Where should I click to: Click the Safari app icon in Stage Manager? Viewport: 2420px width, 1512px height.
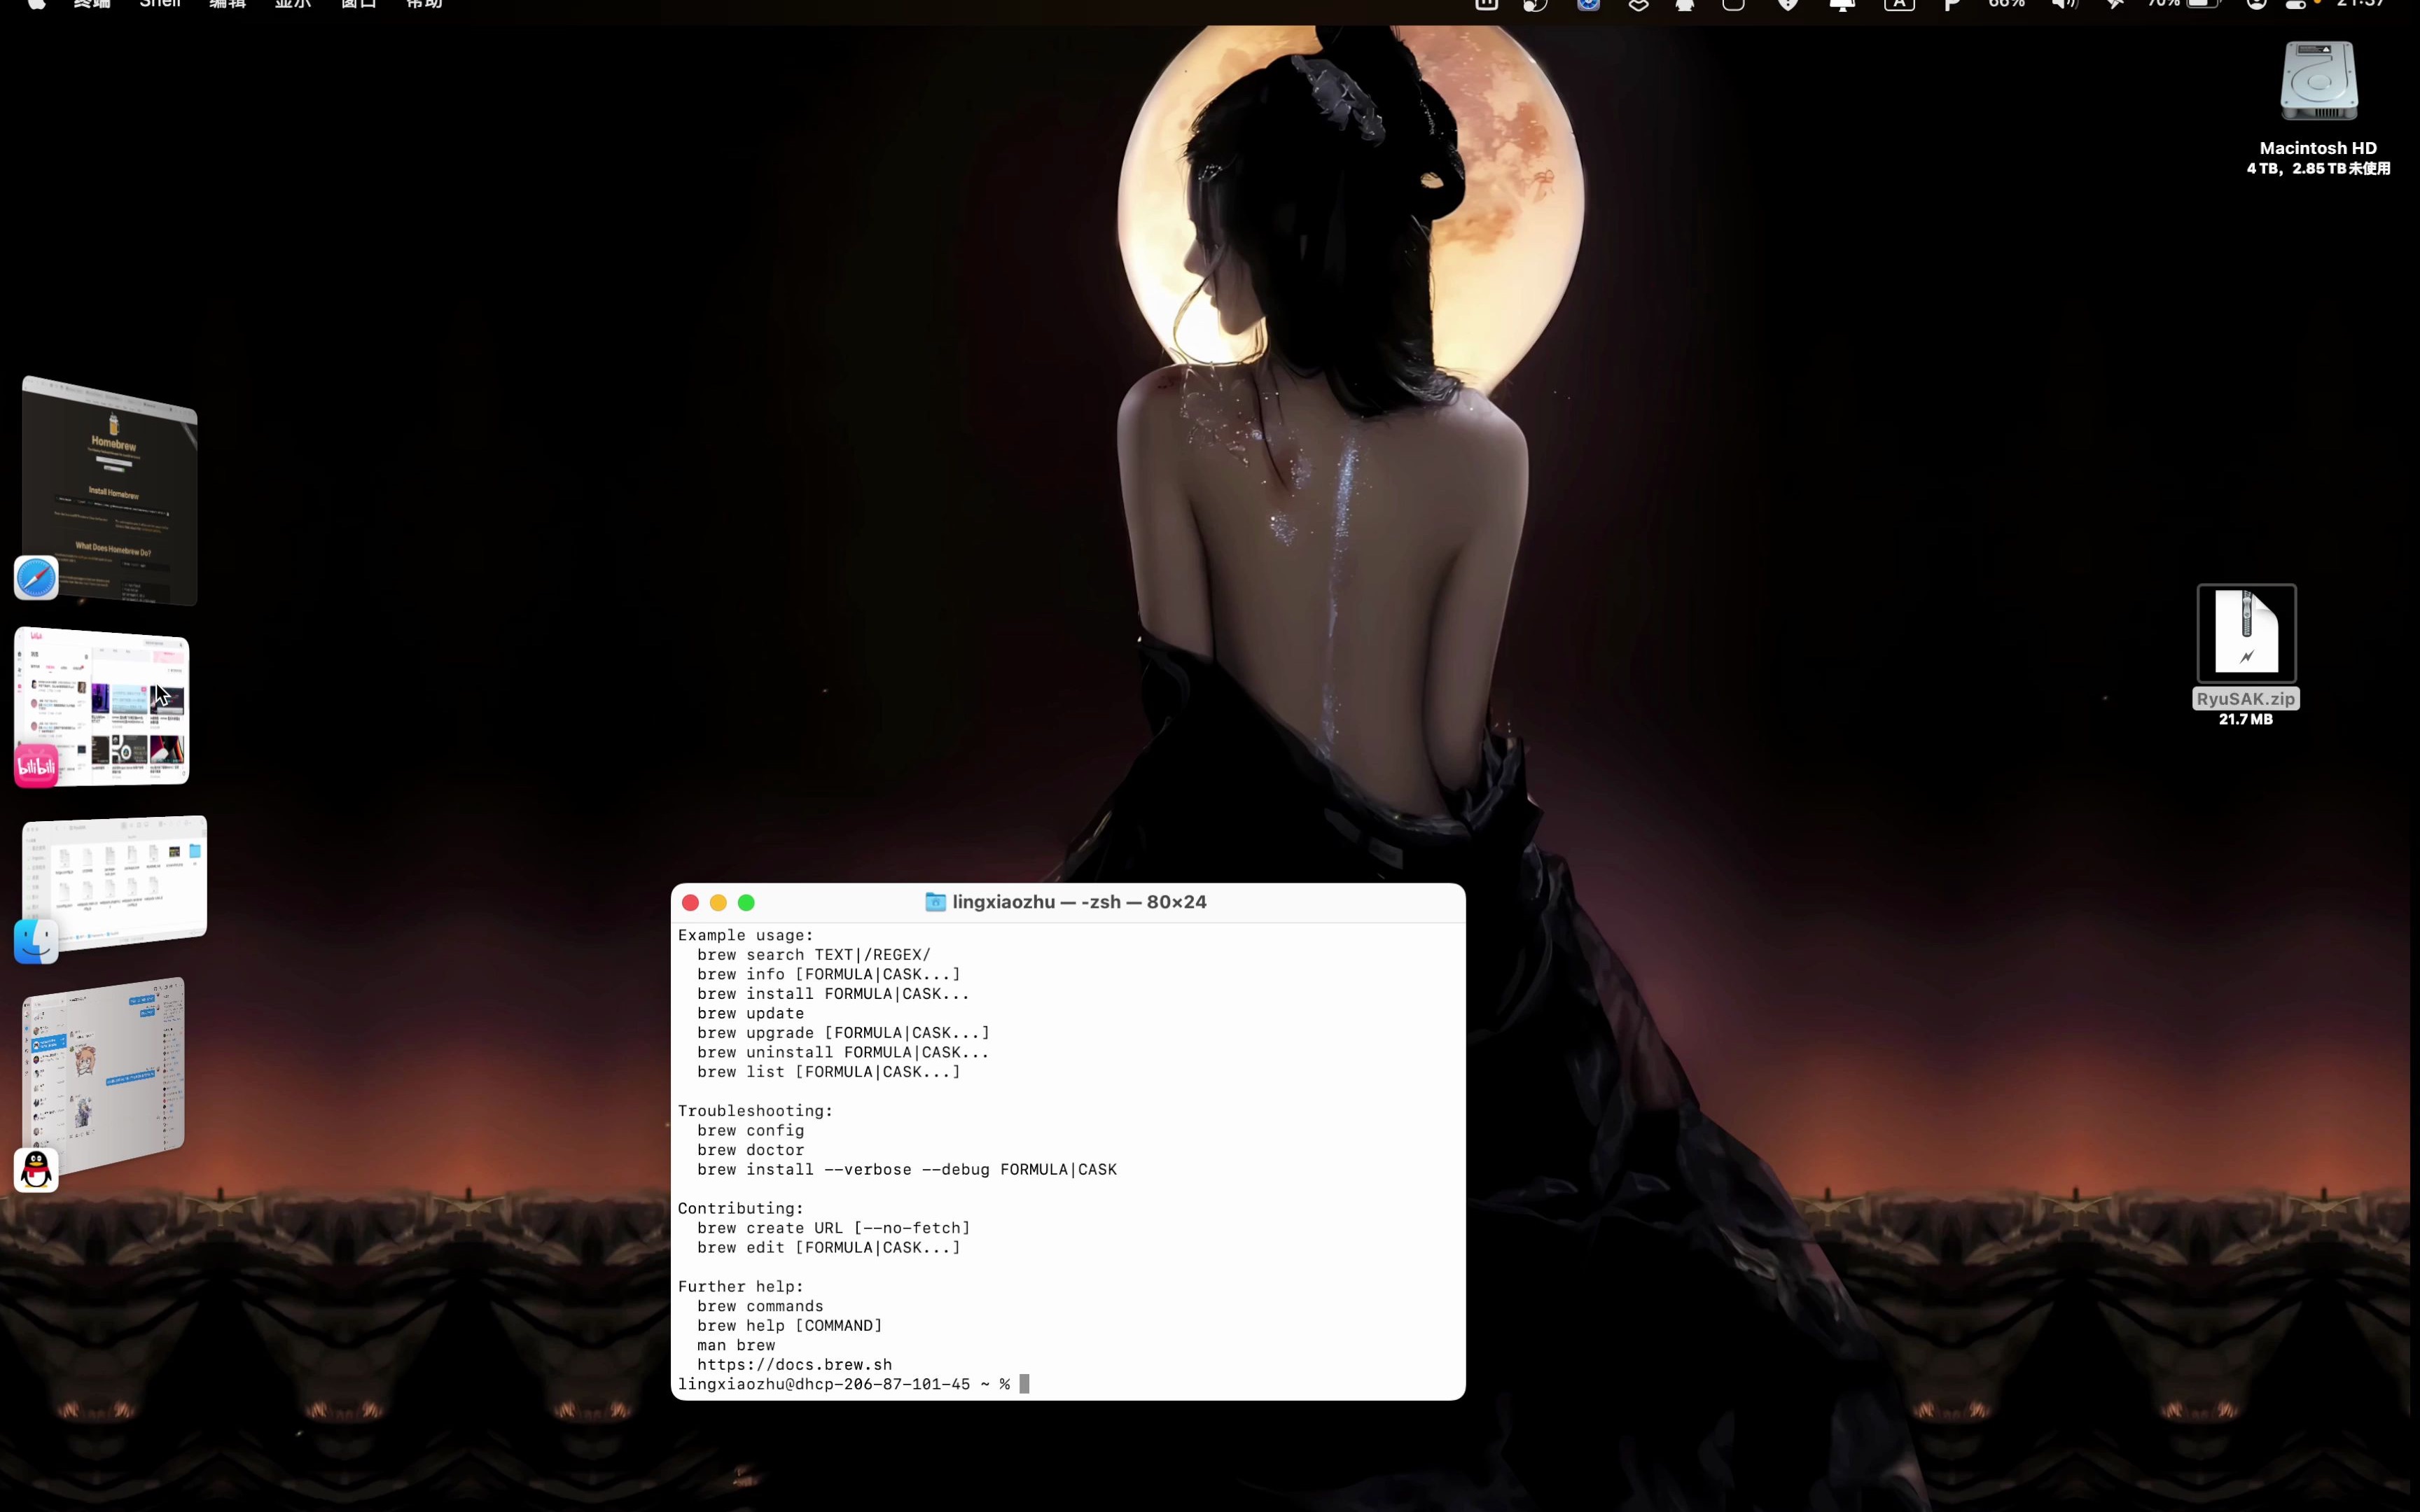(x=36, y=578)
